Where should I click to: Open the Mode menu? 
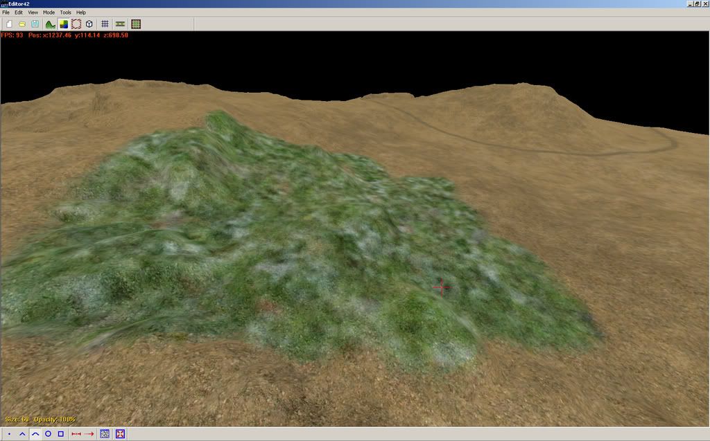(x=49, y=12)
